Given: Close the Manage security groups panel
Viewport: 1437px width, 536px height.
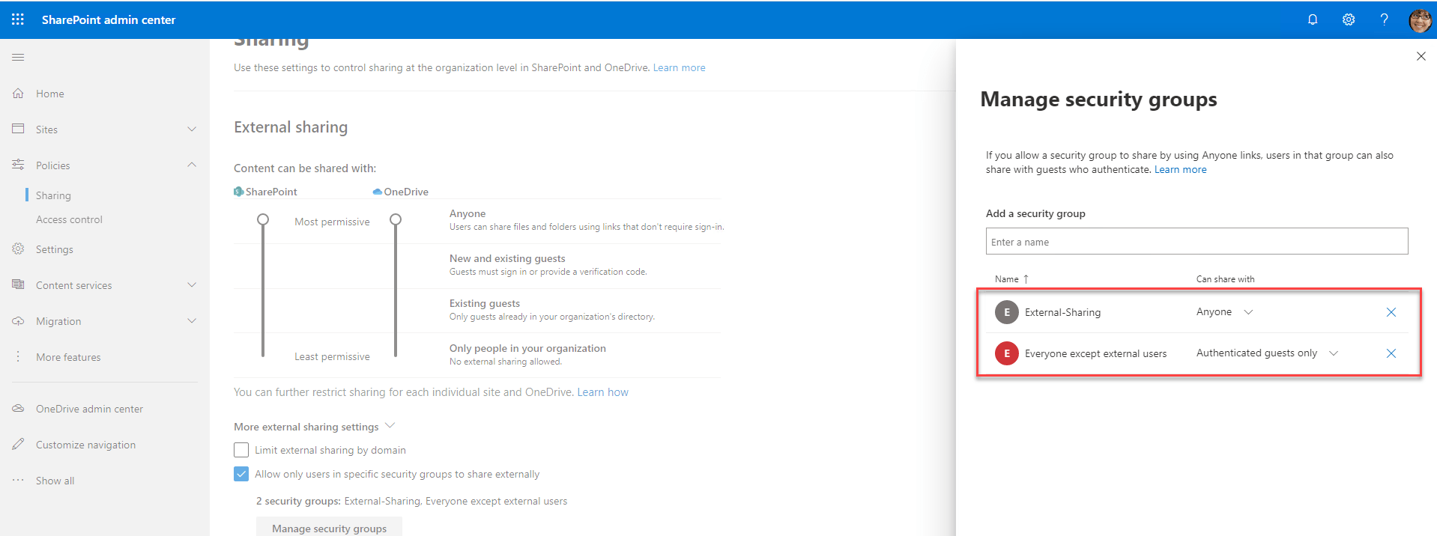Looking at the screenshot, I should [1421, 56].
